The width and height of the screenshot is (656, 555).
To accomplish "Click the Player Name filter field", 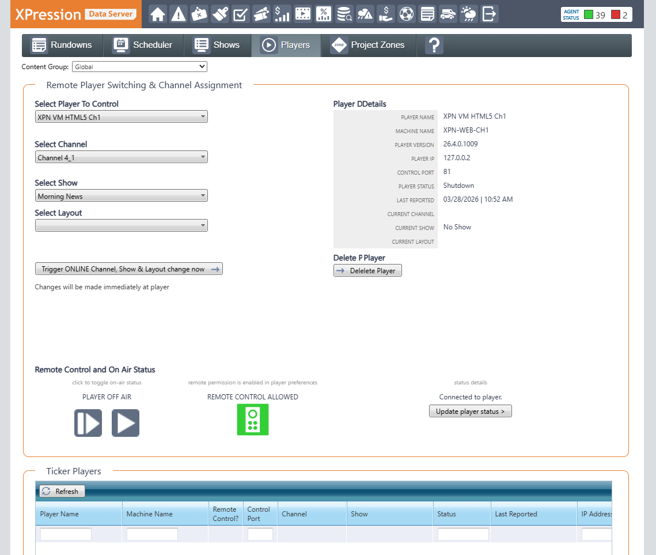I will [x=66, y=534].
